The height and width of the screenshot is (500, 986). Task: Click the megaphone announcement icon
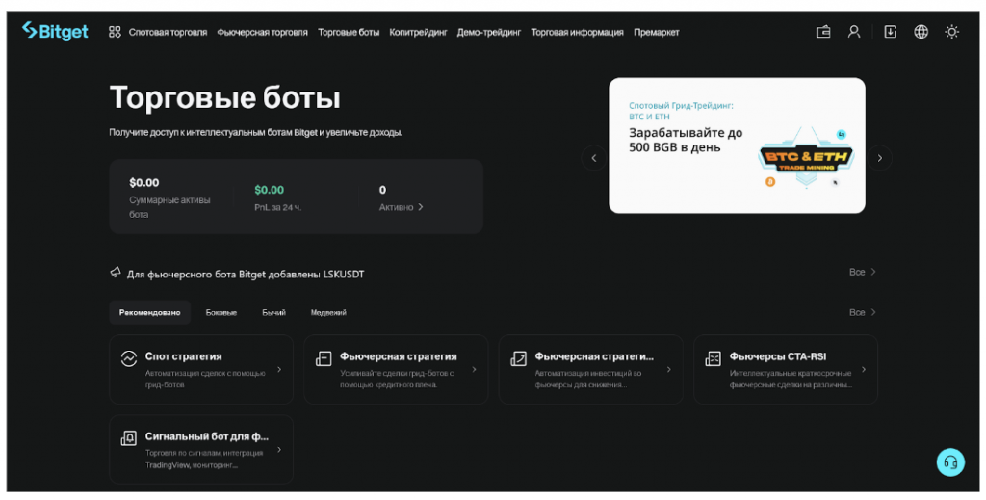[x=116, y=273]
